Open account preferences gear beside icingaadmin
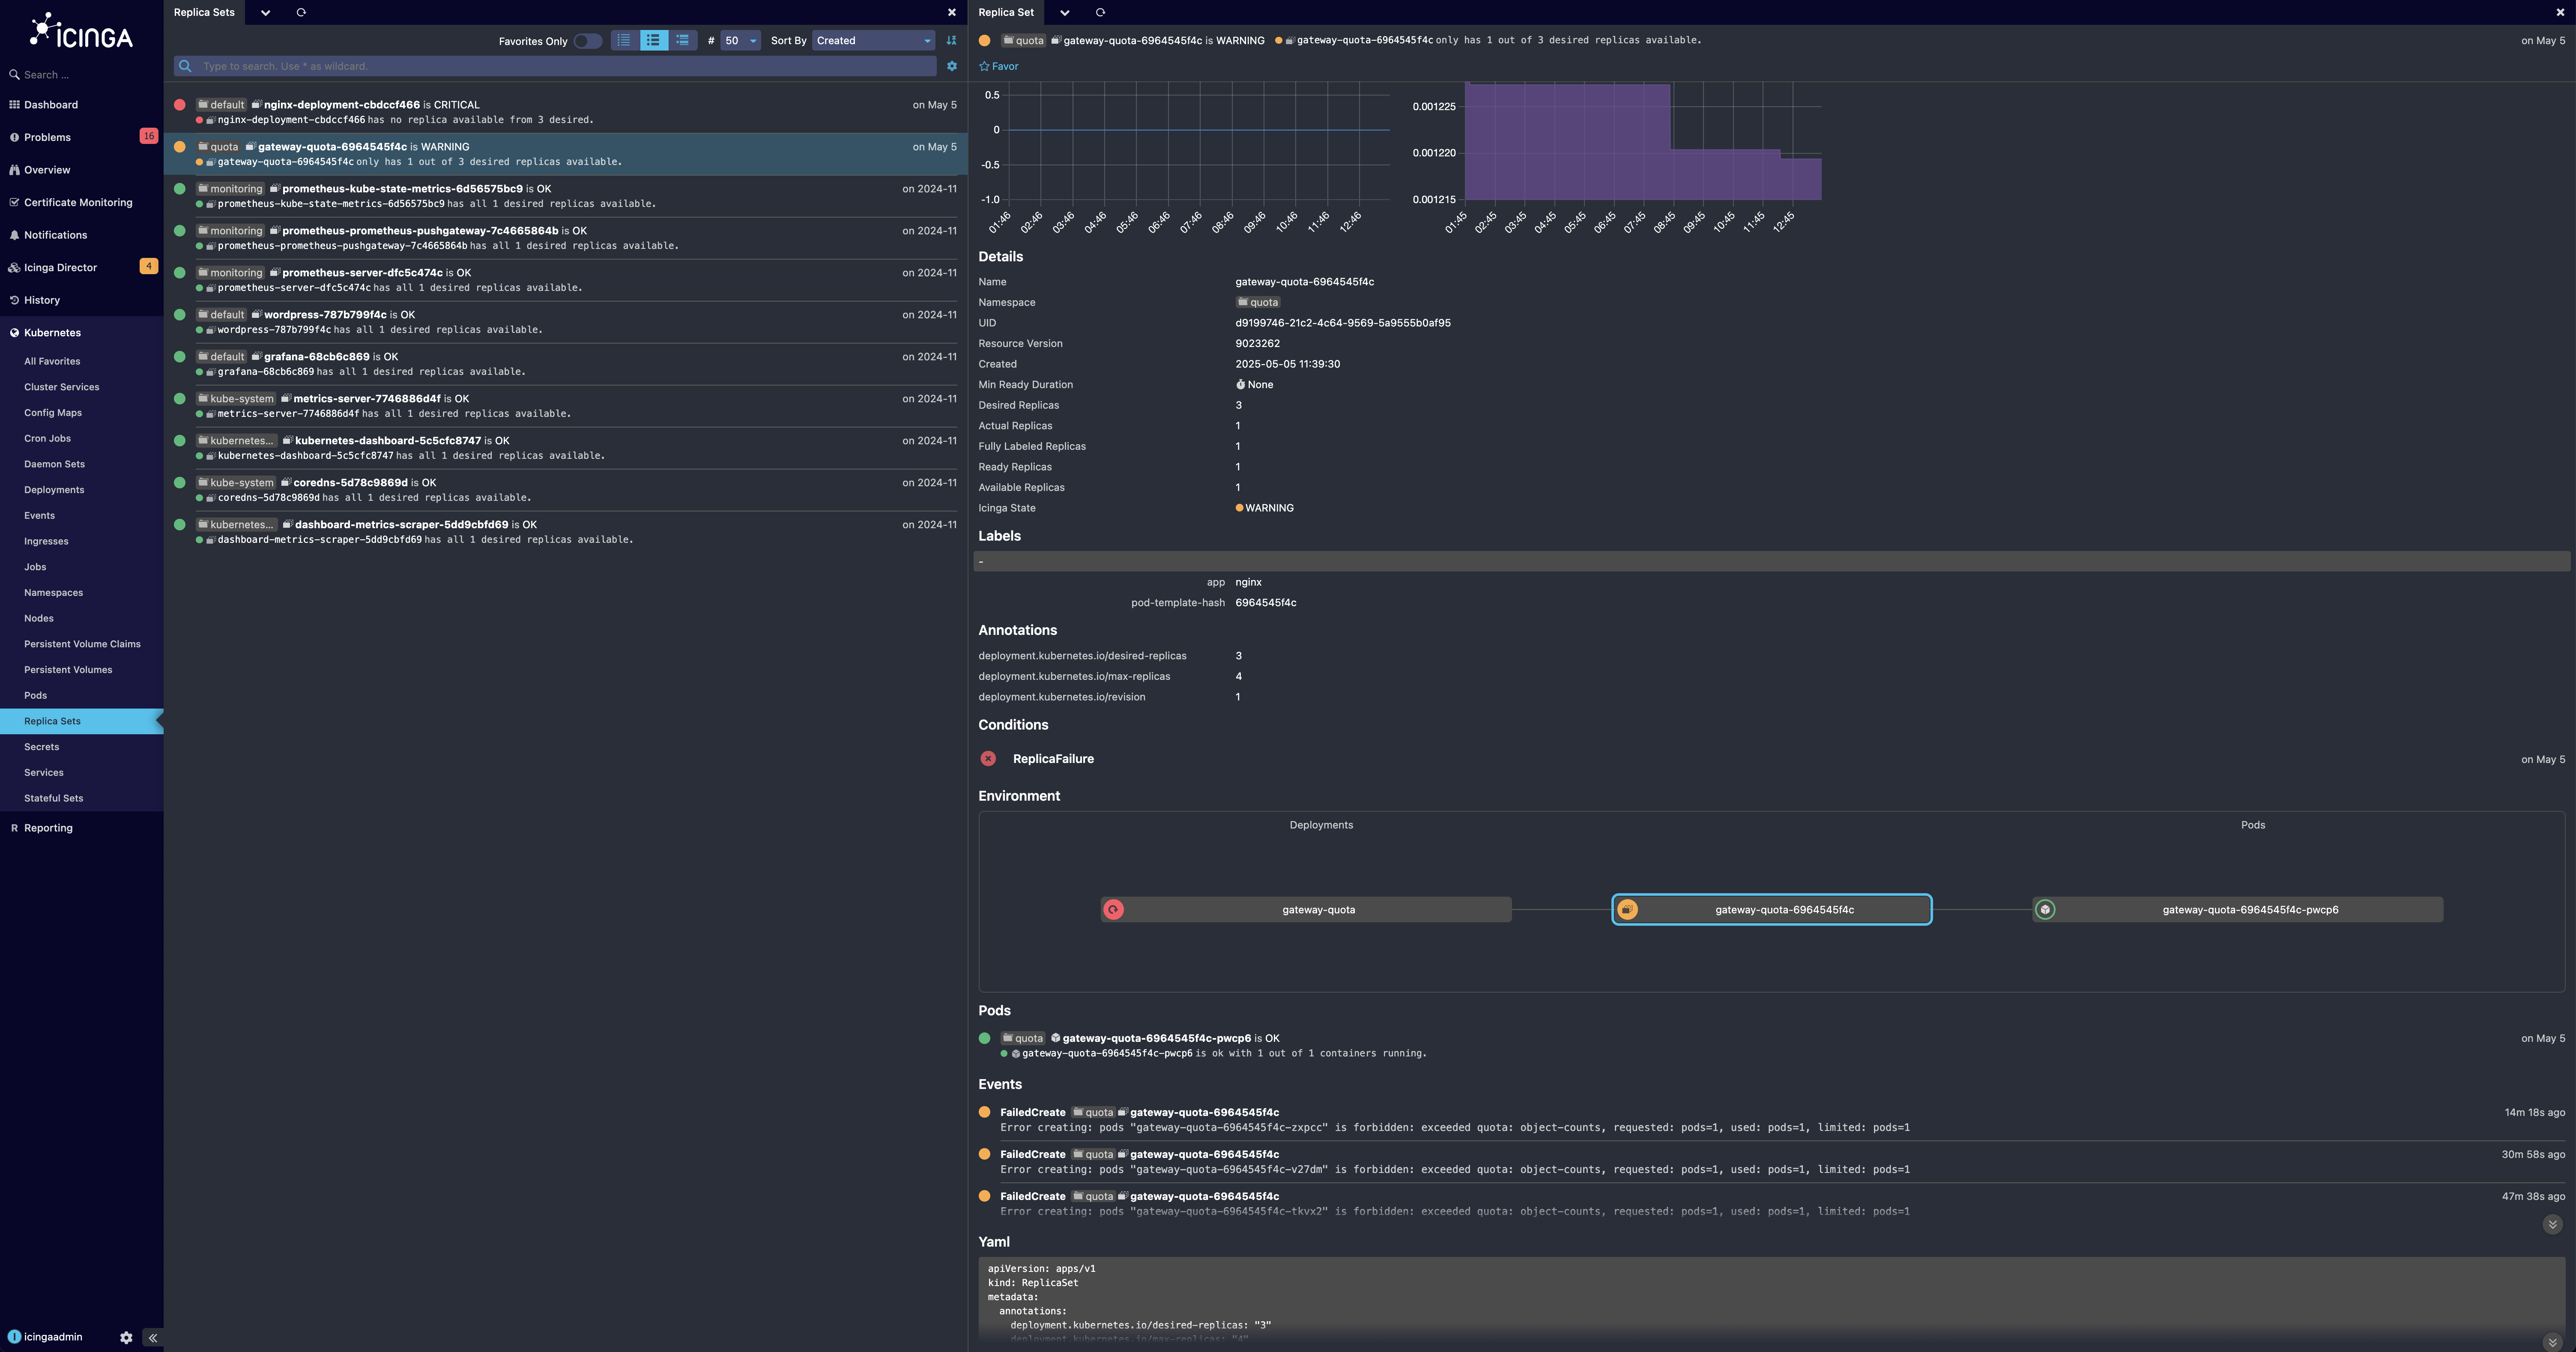The image size is (2576, 1352). click(126, 1337)
